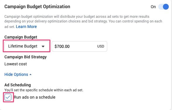Click the blue checkmark icon inside the schedule checkbox
172x110 pixels.
pyautogui.click(x=8, y=97)
